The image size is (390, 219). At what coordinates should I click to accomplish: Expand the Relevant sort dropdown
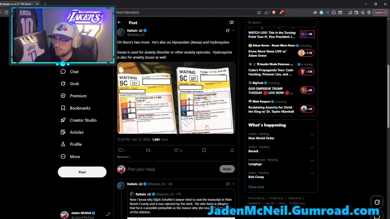(x=124, y=157)
